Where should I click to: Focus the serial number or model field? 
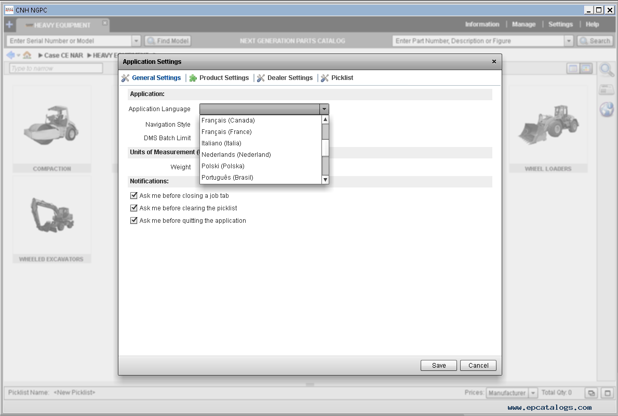point(69,41)
